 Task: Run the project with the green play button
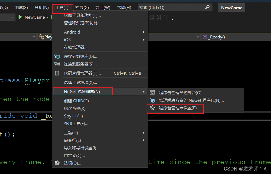(20, 17)
